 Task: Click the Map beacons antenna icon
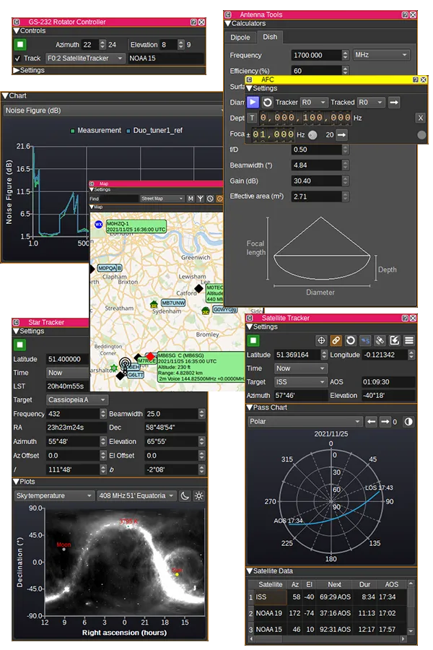pyautogui.click(x=200, y=199)
